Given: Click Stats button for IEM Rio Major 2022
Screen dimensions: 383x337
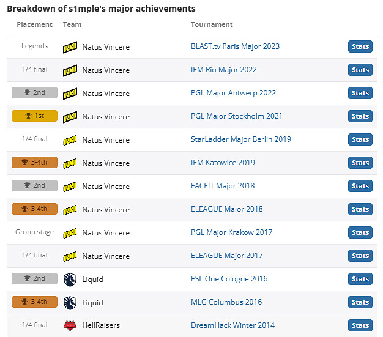Looking at the screenshot, I should coord(360,70).
